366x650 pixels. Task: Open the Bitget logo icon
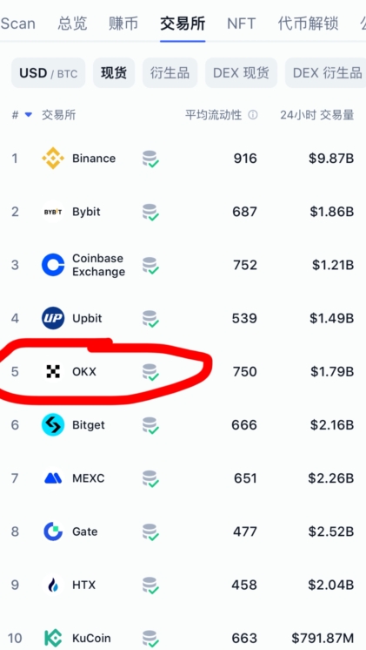(53, 425)
